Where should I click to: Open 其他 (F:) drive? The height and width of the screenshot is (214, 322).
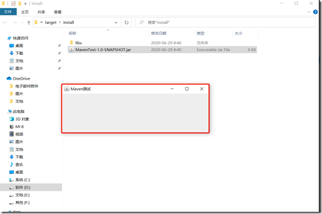click(x=22, y=202)
